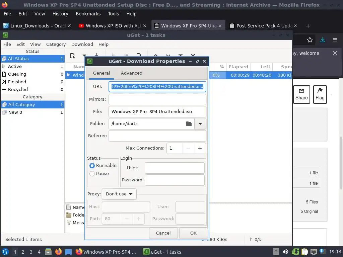This screenshot has height=257, width=343.
Task: Open the Firefox downloads arrow icon
Action: [323, 40]
